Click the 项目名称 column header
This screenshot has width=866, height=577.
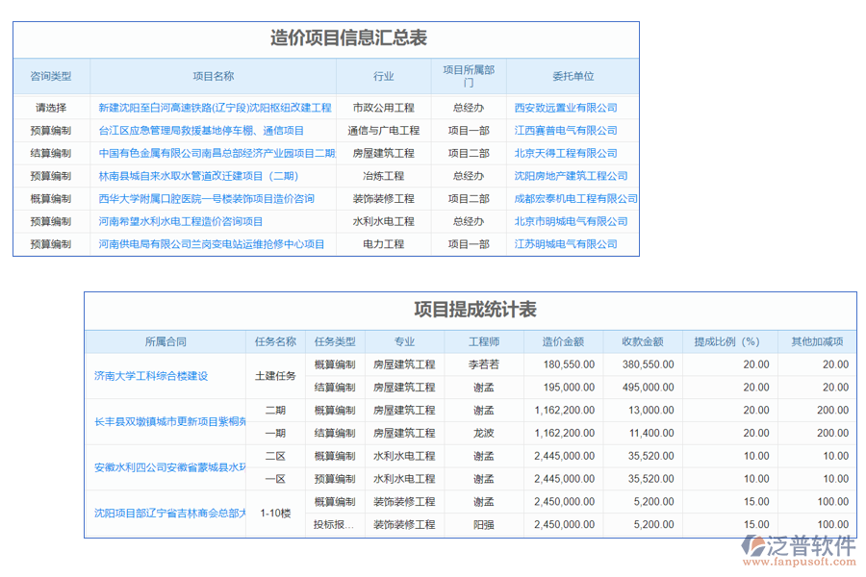point(214,74)
